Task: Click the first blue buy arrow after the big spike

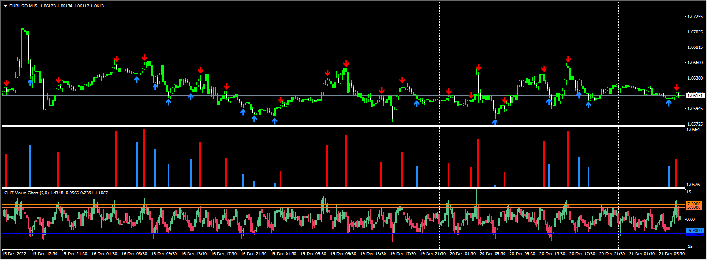Action: [x=30, y=82]
